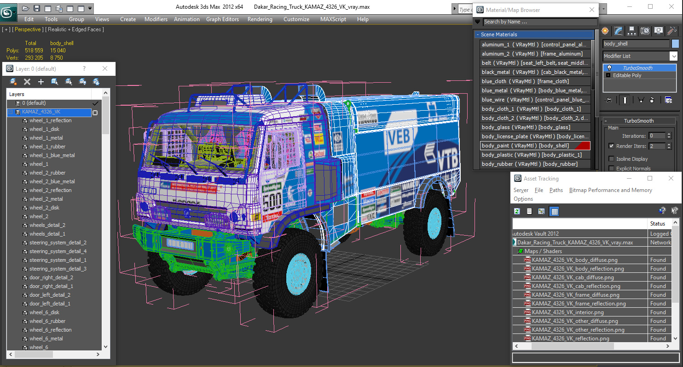The image size is (683, 367).
Task: Toggle current-layer checkmark for 0 (default) layer
Action: point(96,103)
